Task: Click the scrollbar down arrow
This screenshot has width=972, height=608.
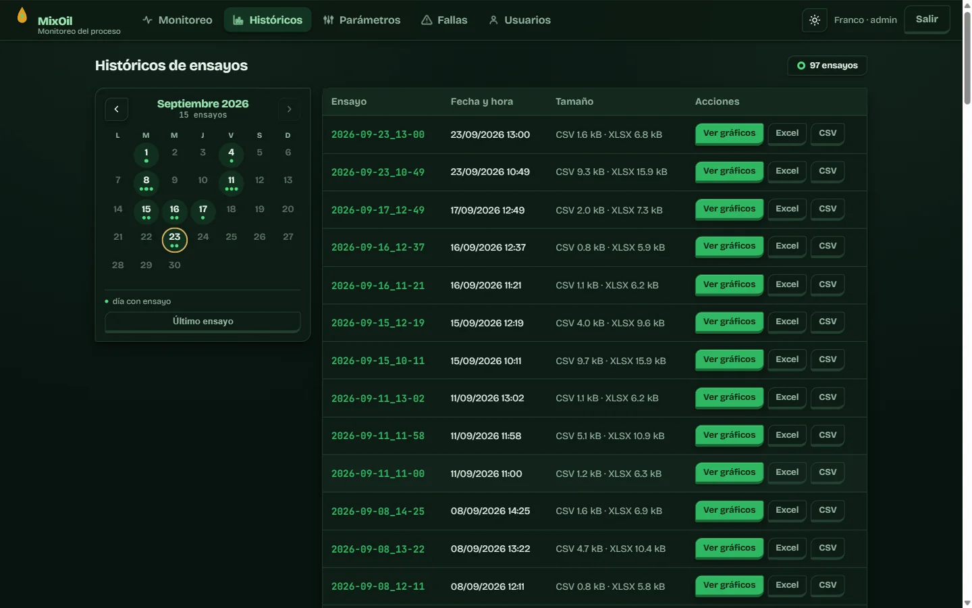Action: 967,603
